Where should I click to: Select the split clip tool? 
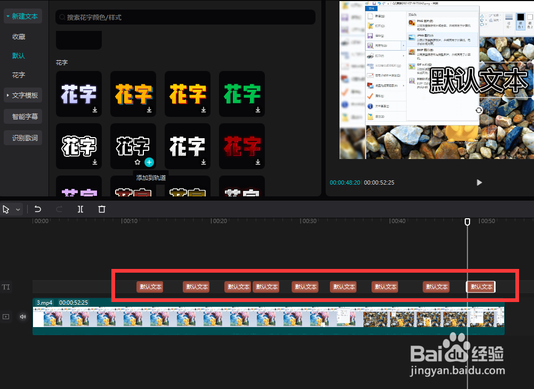(80, 209)
